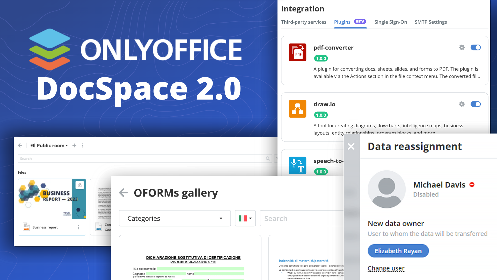Click Michael Davis avatar
The width and height of the screenshot is (497, 280).
click(386, 189)
